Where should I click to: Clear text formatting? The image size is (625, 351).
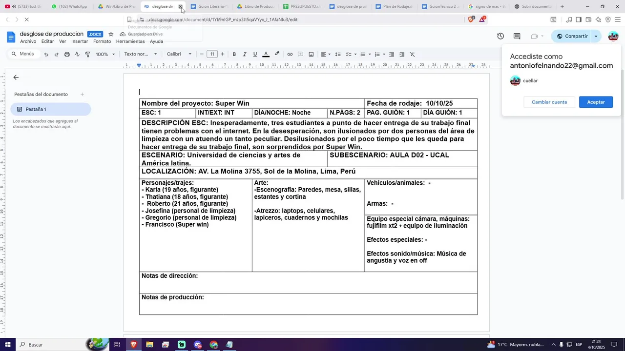tap(412, 54)
